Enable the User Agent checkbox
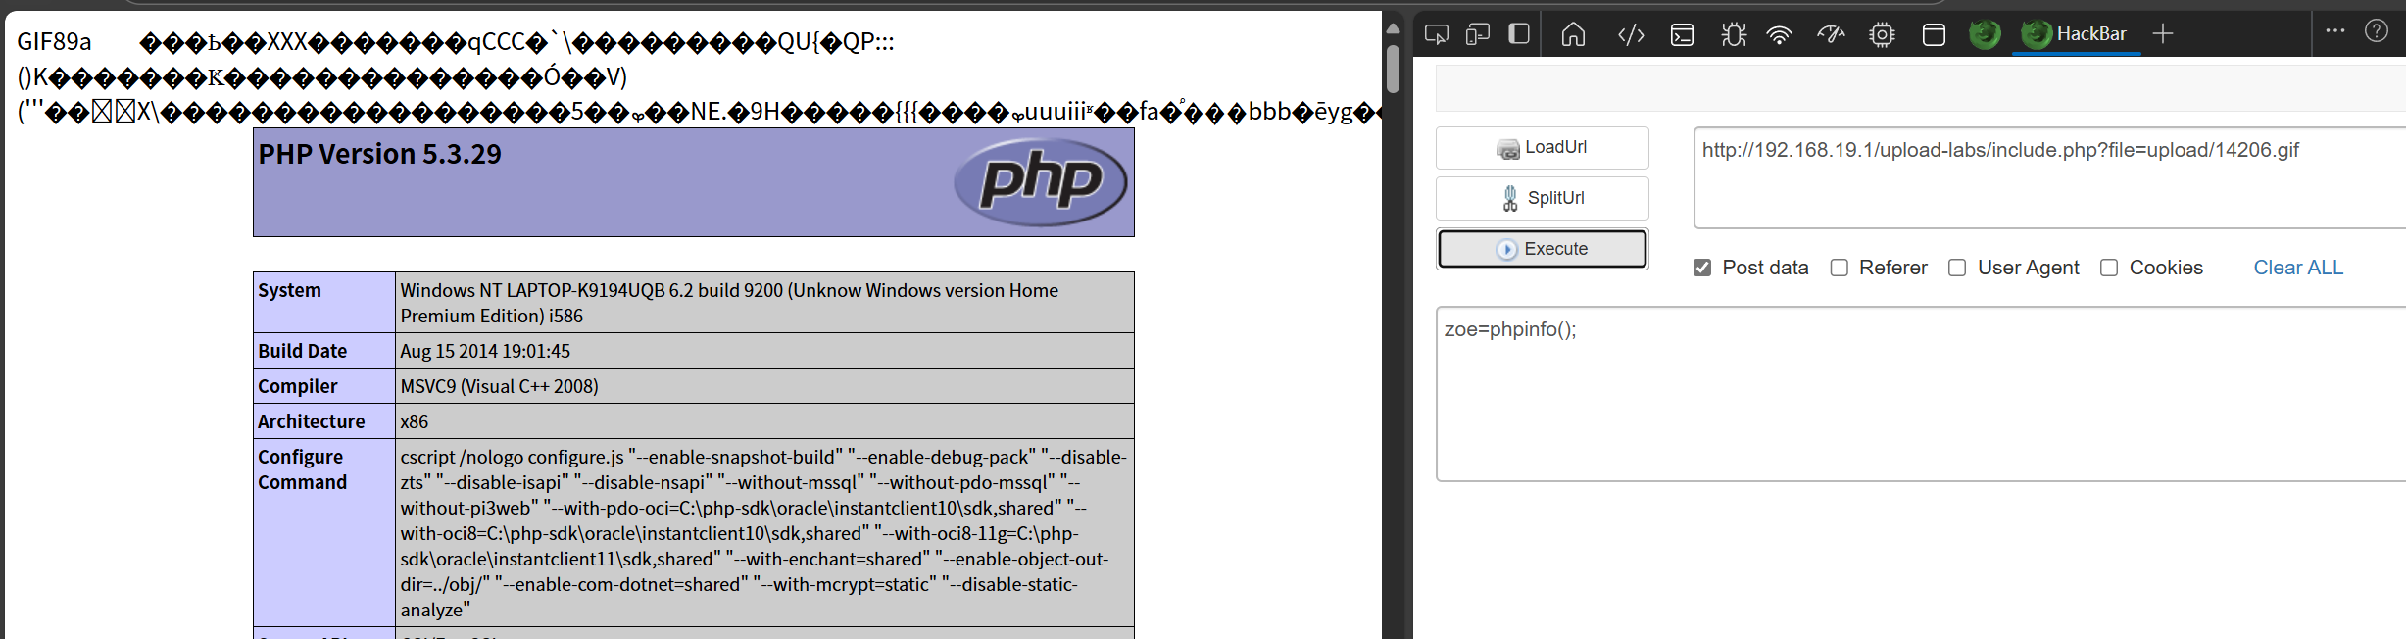 tap(1957, 268)
